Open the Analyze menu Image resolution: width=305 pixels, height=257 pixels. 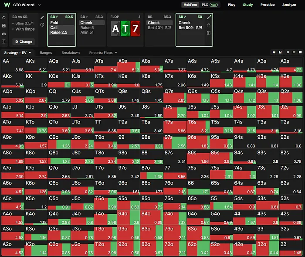coord(289,5)
